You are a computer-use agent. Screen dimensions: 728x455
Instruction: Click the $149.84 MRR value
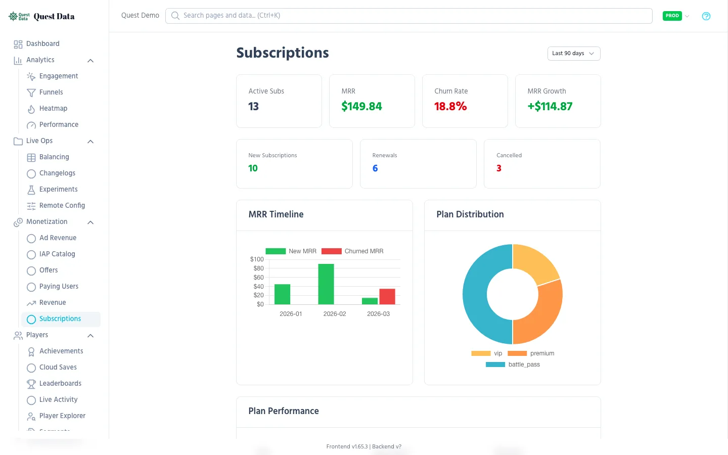pyautogui.click(x=361, y=107)
